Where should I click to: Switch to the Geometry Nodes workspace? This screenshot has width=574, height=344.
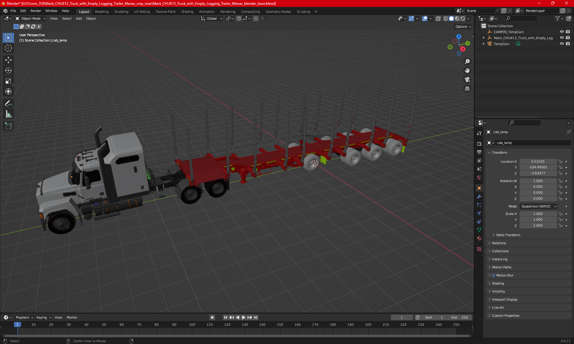pyautogui.click(x=278, y=12)
